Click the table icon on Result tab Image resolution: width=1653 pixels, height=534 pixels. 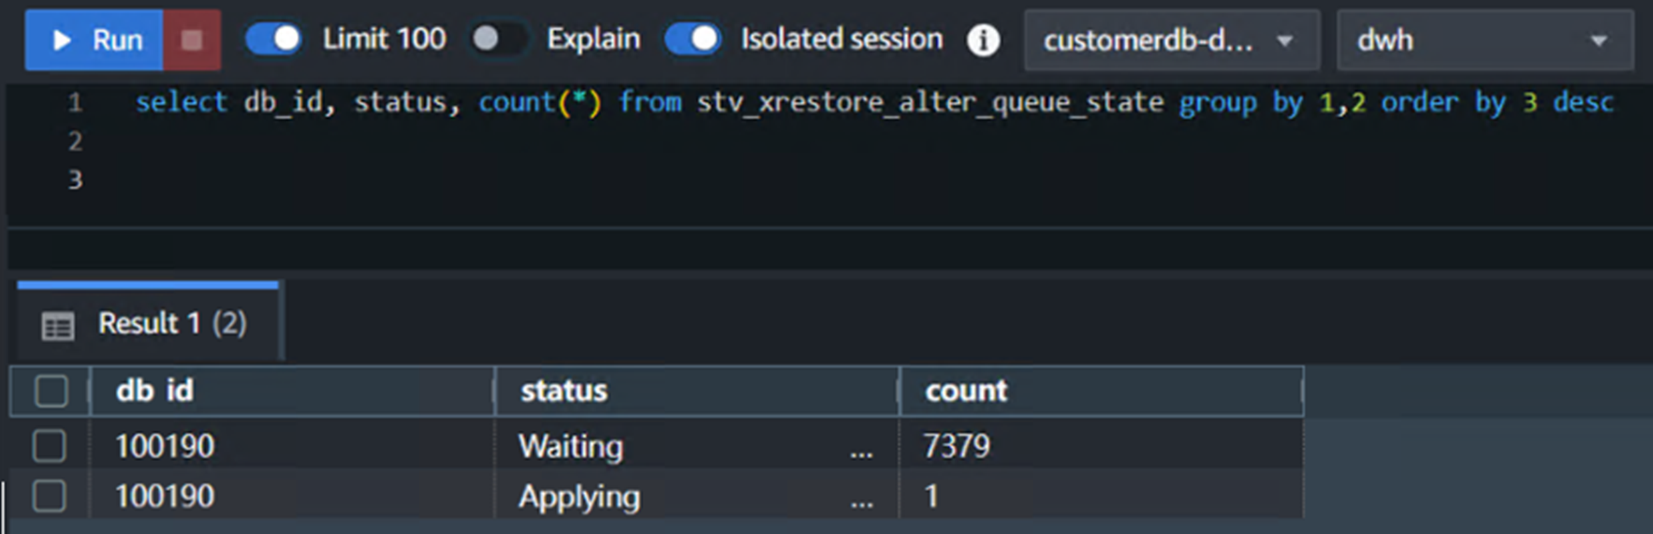click(x=58, y=325)
